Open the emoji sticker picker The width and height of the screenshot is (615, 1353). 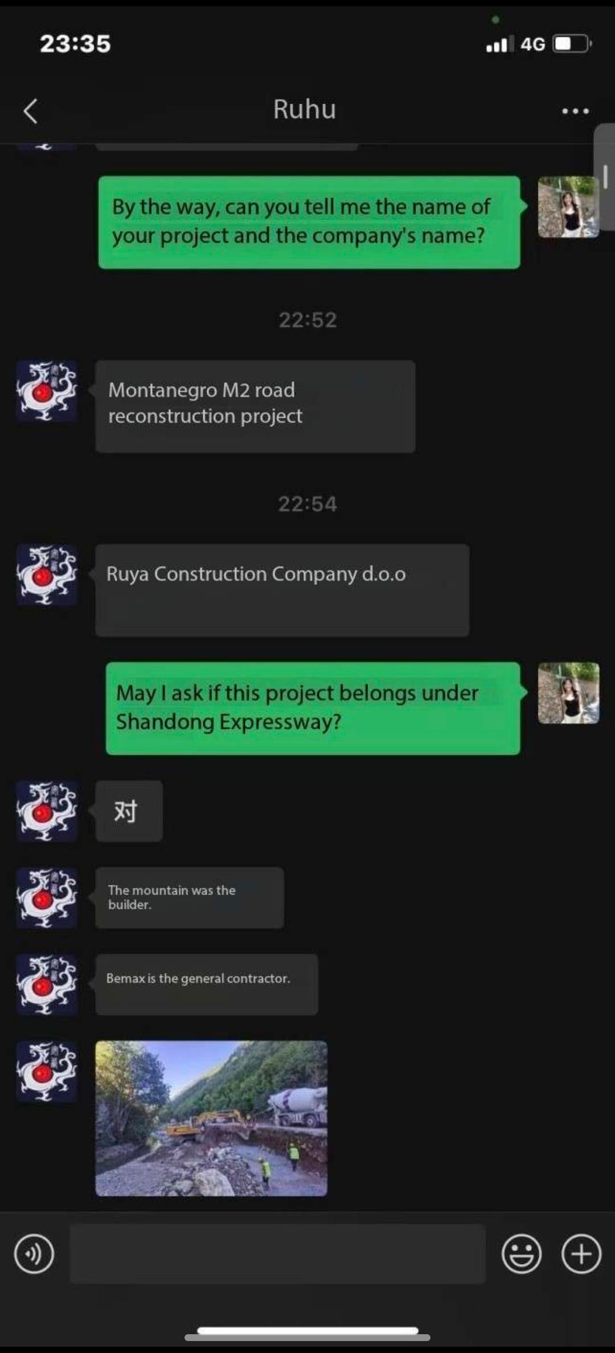coord(521,1253)
